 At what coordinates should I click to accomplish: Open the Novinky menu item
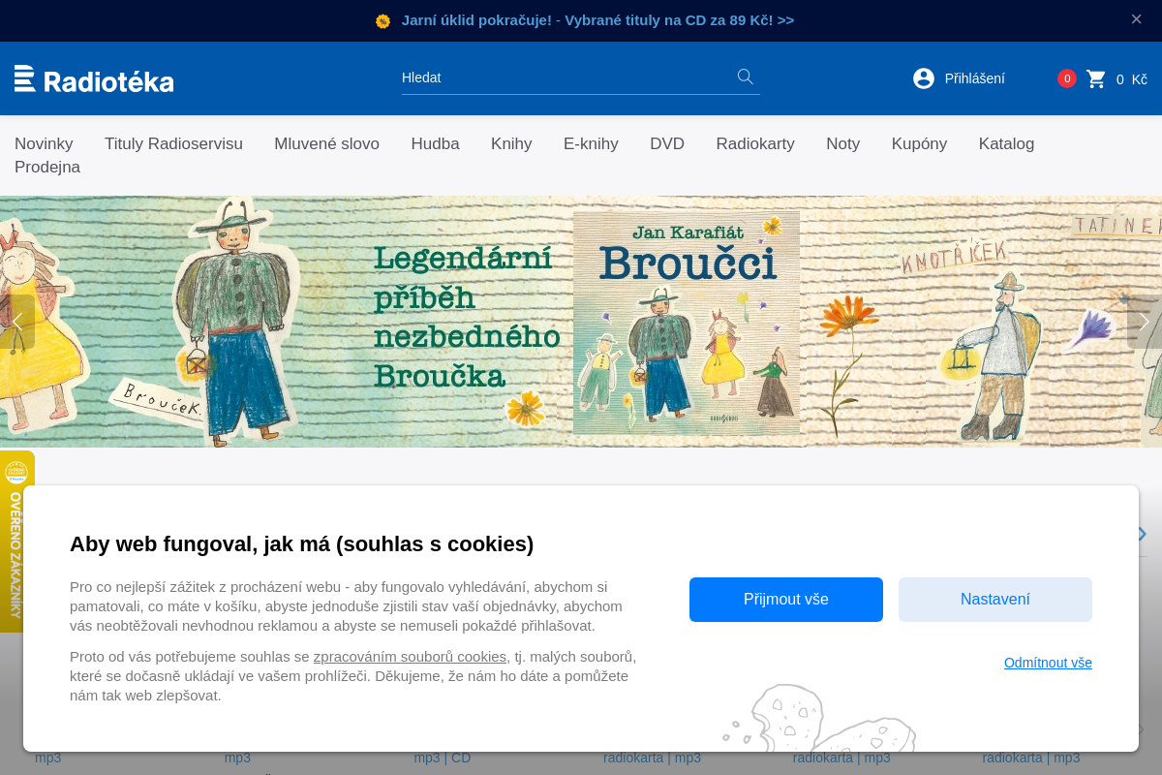coord(44,144)
